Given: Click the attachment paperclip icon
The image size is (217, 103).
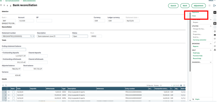Looking at the screenshot, I should point(215,42).
